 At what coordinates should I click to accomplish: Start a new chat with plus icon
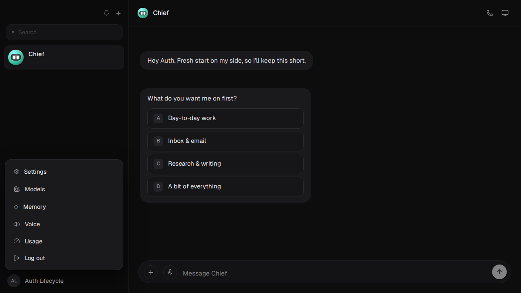coord(118,13)
